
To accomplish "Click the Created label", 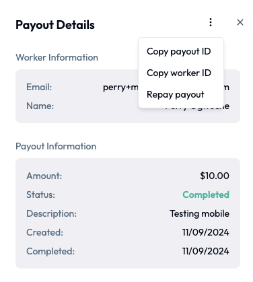I will 44,232.
